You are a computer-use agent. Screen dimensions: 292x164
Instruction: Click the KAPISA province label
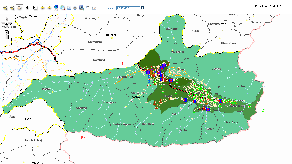coord(33,16)
